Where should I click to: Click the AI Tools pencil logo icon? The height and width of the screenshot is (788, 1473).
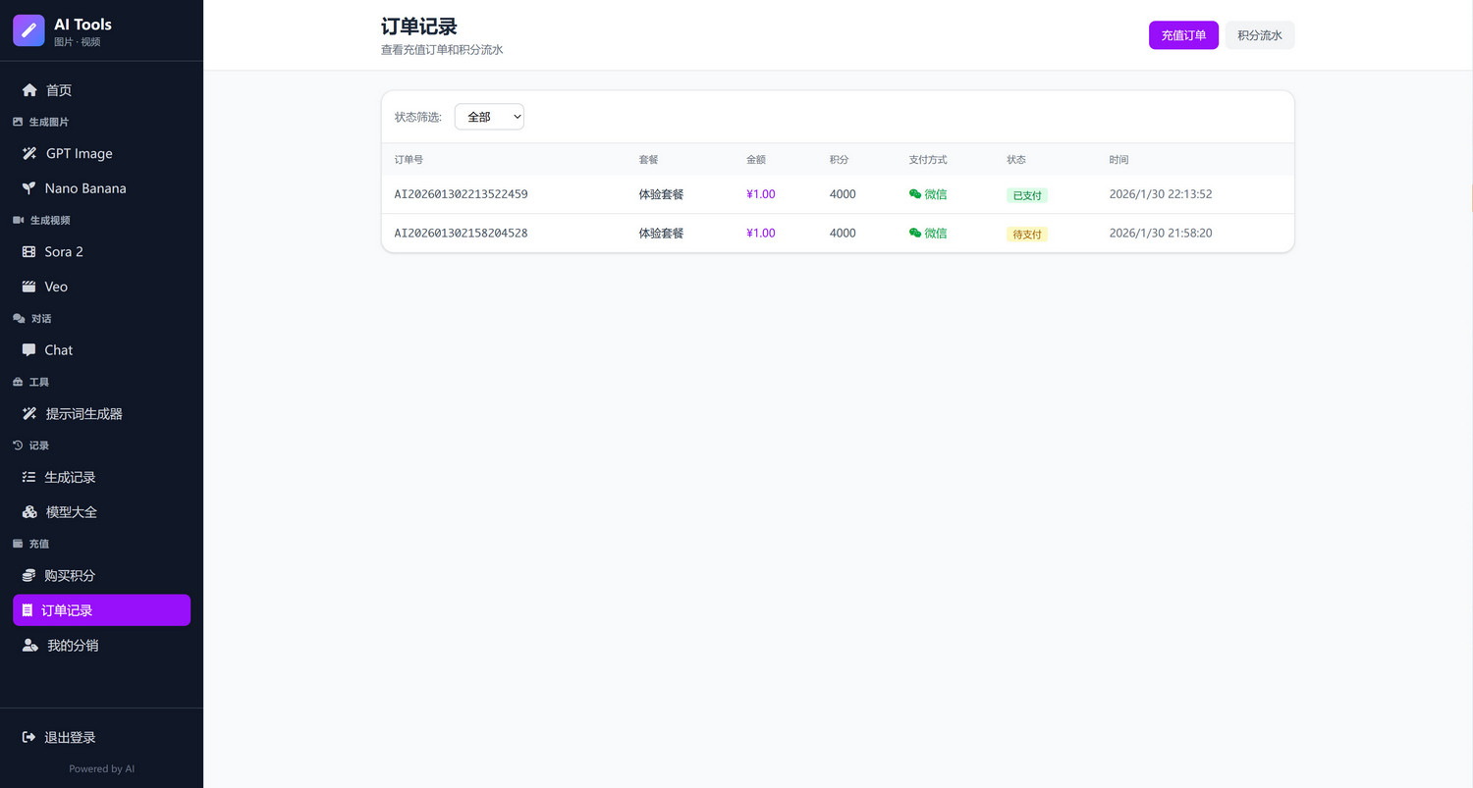coord(28,30)
